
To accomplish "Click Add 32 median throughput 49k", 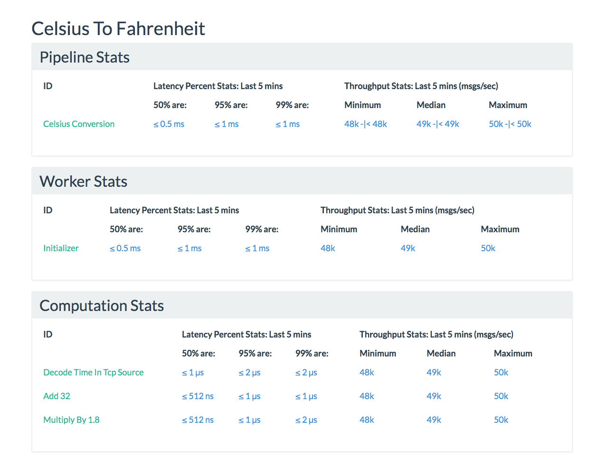I will 434,396.
